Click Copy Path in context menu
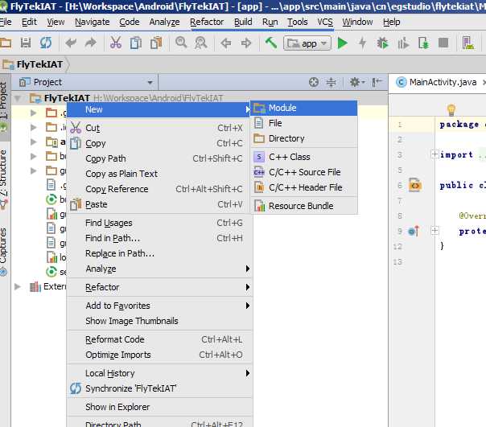The image size is (486, 427). point(160,158)
